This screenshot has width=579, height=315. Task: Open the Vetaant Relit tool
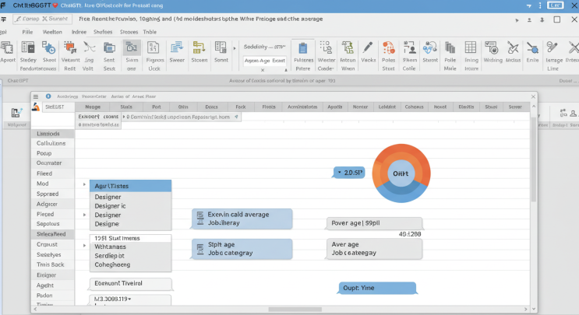tap(70, 48)
